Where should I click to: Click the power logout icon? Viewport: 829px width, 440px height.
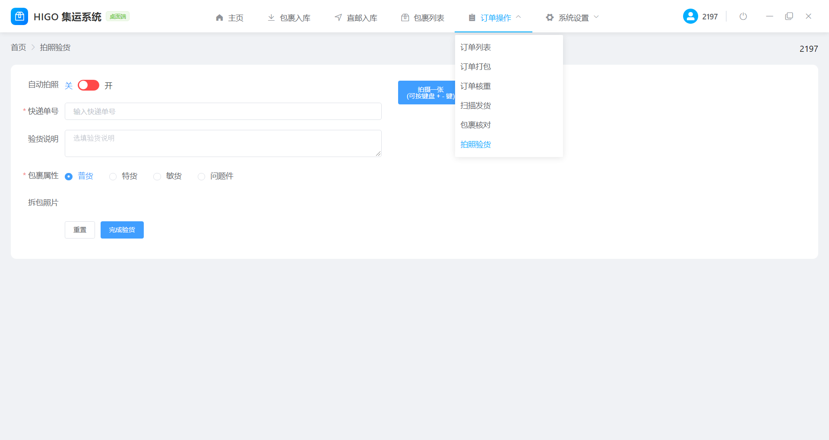[x=743, y=16]
